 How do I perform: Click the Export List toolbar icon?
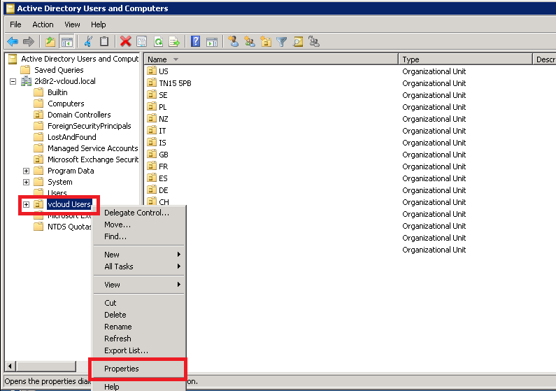pyautogui.click(x=174, y=42)
